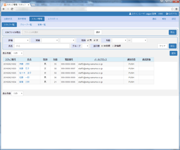Image resolution: width=180 pixels, height=150 pixels.
Task: Click the browser back arrow
Action: tap(3, 9)
